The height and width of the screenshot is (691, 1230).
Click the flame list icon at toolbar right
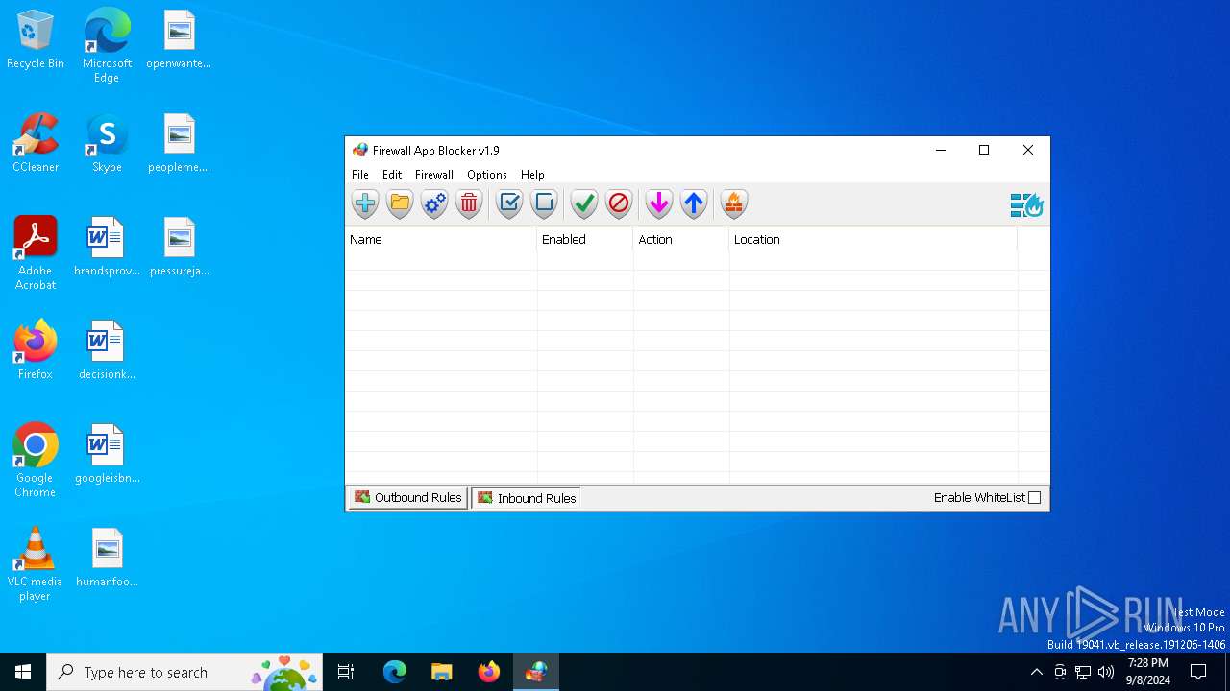(x=1026, y=204)
